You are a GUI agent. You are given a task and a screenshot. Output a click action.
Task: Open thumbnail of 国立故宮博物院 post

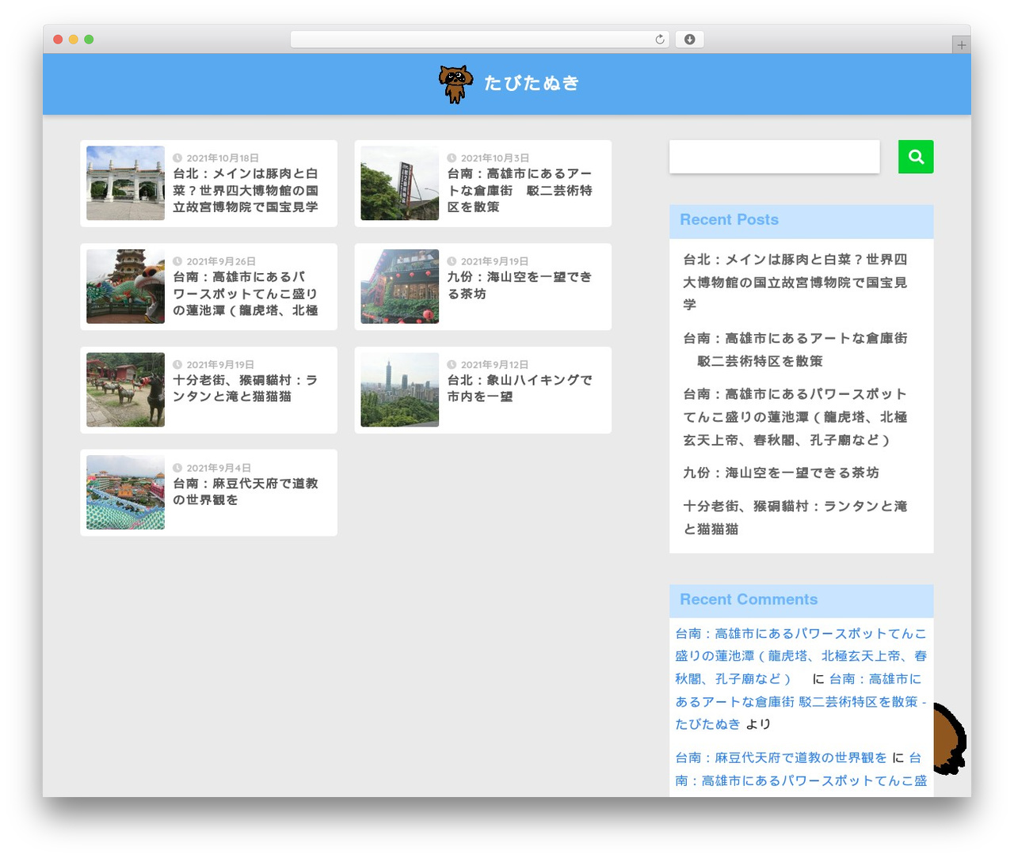click(x=125, y=183)
